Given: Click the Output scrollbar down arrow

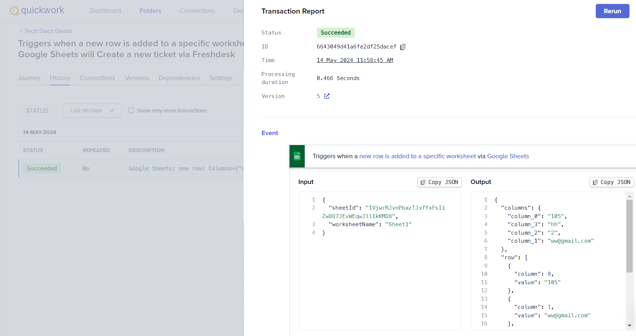Looking at the screenshot, I should [x=629, y=325].
